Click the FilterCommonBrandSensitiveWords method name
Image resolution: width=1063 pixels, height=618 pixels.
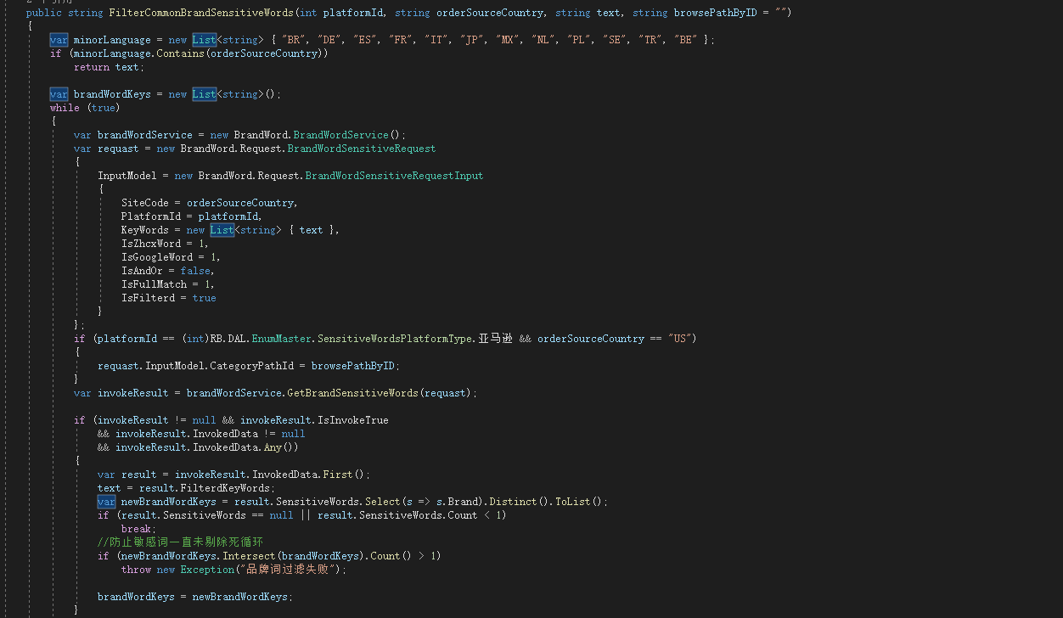[x=202, y=13]
